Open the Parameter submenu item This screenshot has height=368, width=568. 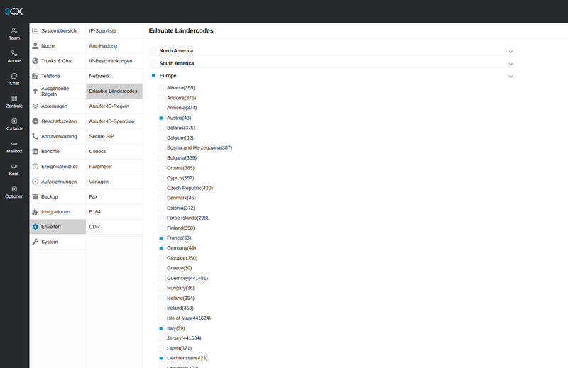tap(114, 167)
